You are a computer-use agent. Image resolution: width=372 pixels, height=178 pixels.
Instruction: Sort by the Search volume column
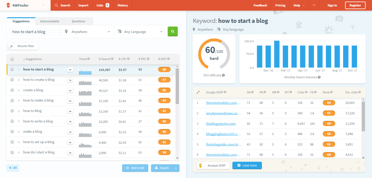click(105, 59)
